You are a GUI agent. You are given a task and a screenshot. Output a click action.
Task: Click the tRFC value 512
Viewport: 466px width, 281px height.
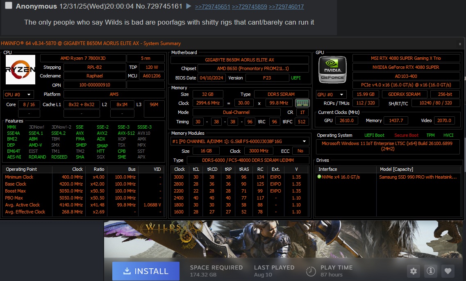(302, 122)
